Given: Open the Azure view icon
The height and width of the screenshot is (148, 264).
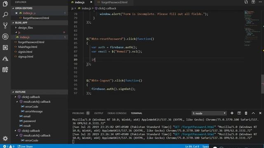Looking at the screenshot, I should [5, 58].
